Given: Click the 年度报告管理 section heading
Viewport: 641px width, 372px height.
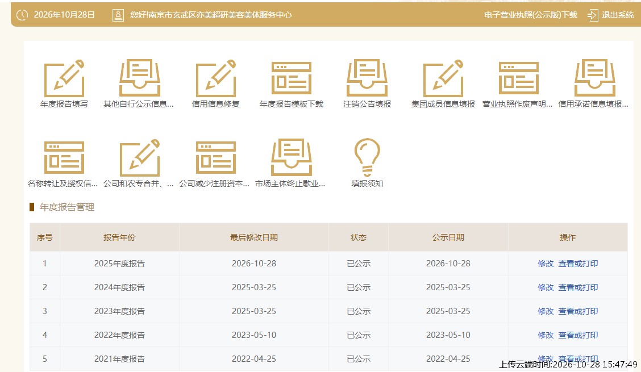Looking at the screenshot, I should click(x=67, y=207).
